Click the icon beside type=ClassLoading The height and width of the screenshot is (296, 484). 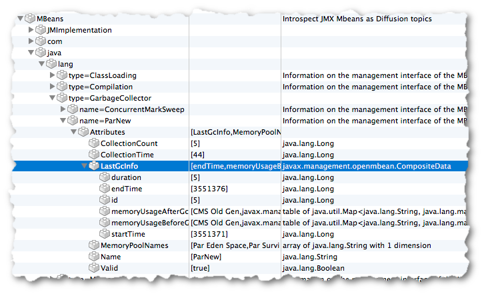[x=62, y=75]
